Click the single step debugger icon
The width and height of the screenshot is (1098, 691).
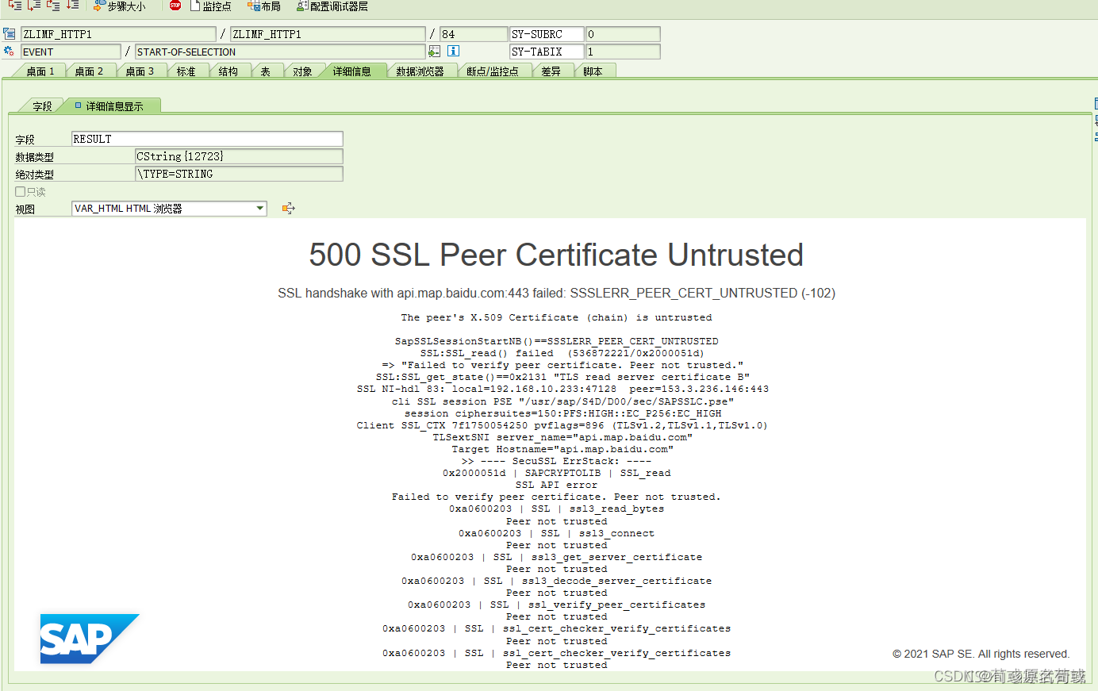(x=15, y=6)
